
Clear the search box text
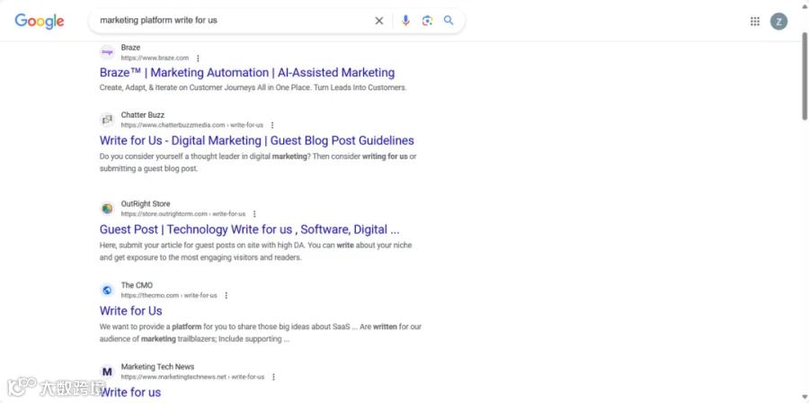(x=379, y=21)
